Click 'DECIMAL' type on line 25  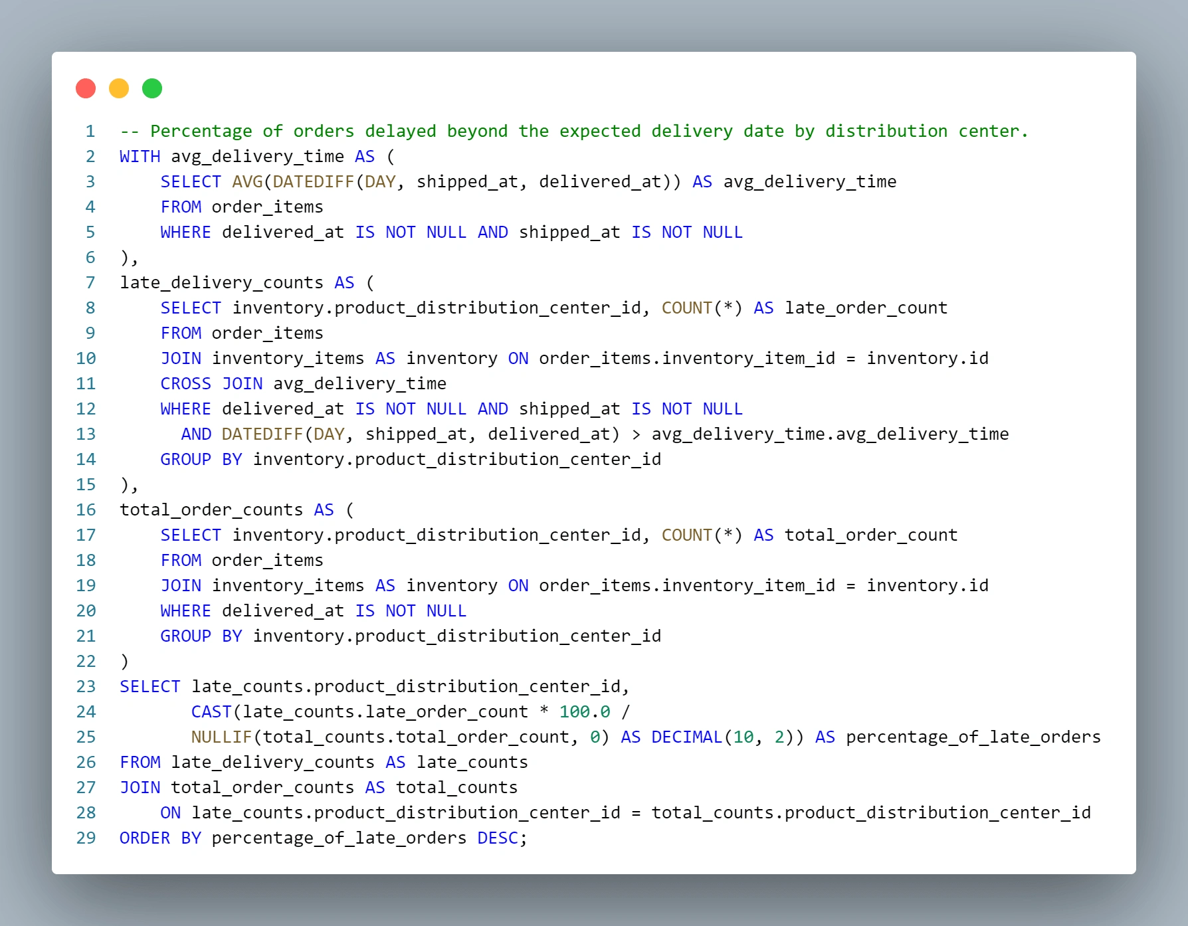687,737
